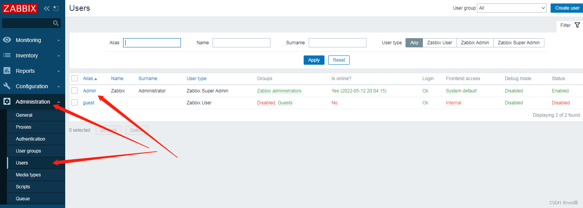Sort by the User type column header
Viewport: 583px width, 208px height.
click(x=197, y=79)
